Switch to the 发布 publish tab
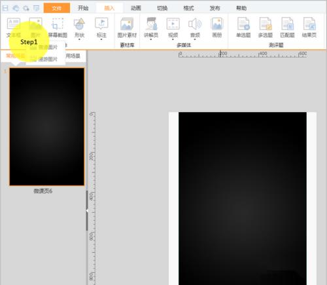Image resolution: width=327 pixels, height=285 pixels. [215, 8]
